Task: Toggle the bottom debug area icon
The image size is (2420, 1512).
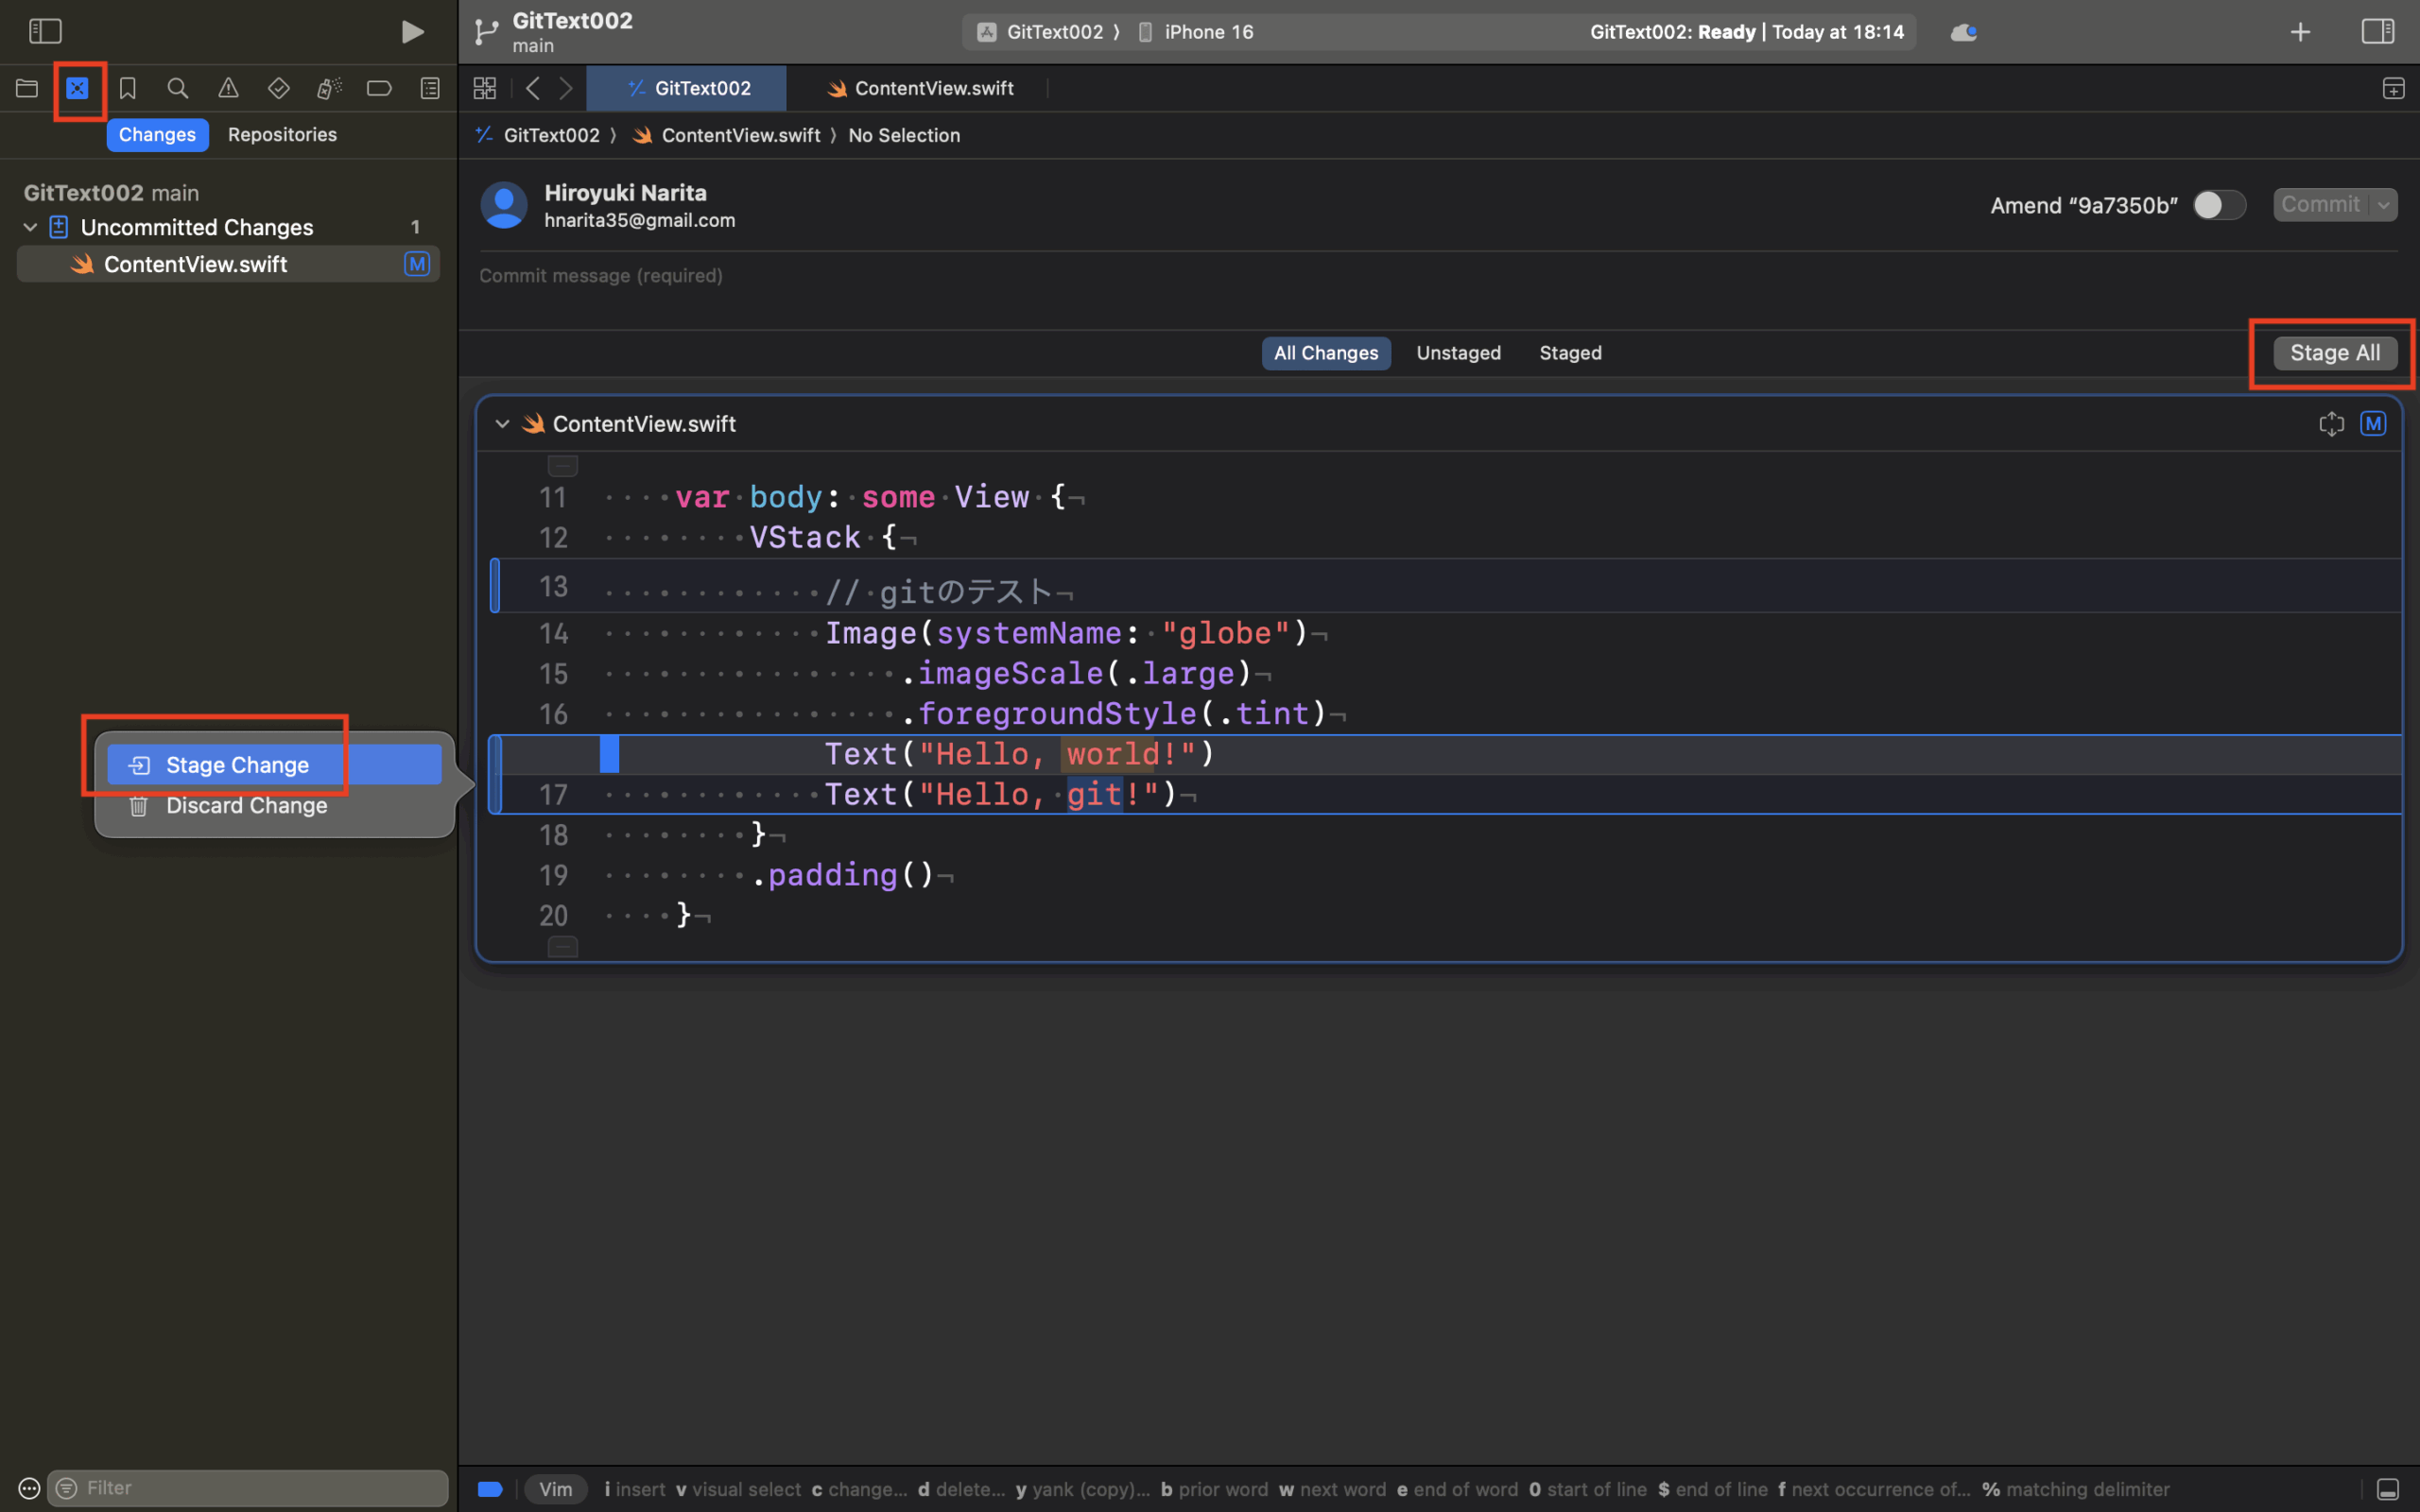Action: pos(2388,1489)
